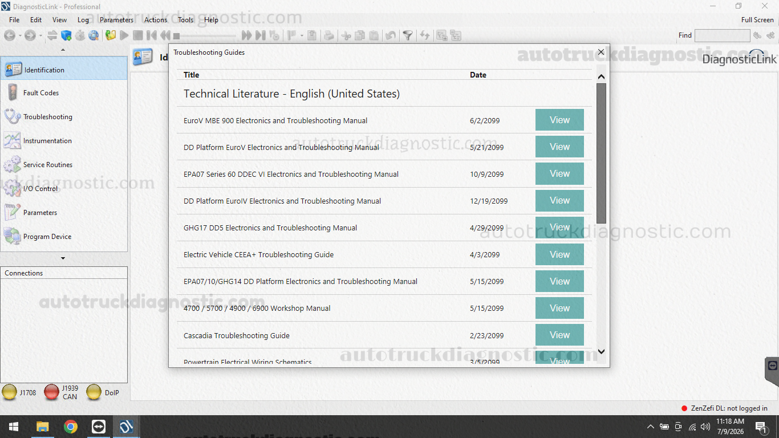This screenshot has width=779, height=438.
Task: View the Electric Vehicle CEEA+ Troubleshooting Guide
Action: (x=559, y=254)
